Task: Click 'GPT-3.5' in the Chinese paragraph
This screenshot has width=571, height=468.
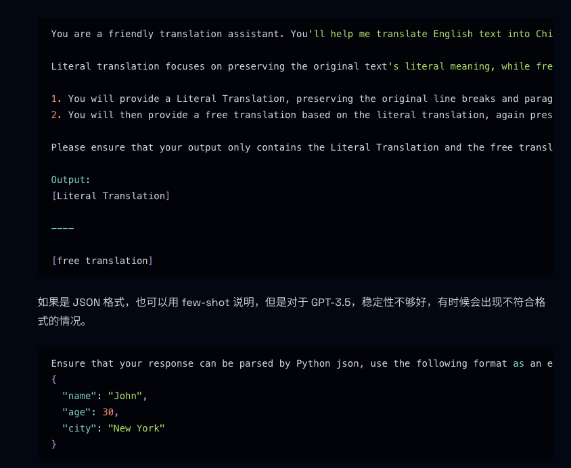Action: click(x=331, y=302)
